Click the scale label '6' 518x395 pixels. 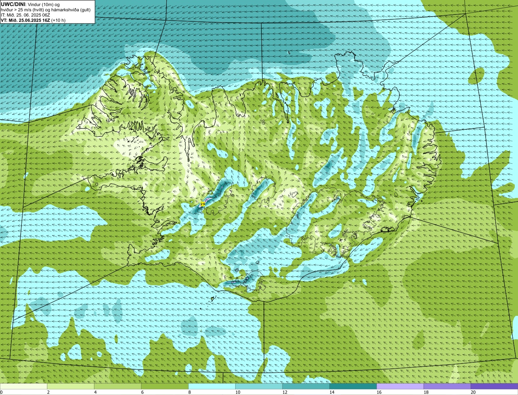(142, 392)
